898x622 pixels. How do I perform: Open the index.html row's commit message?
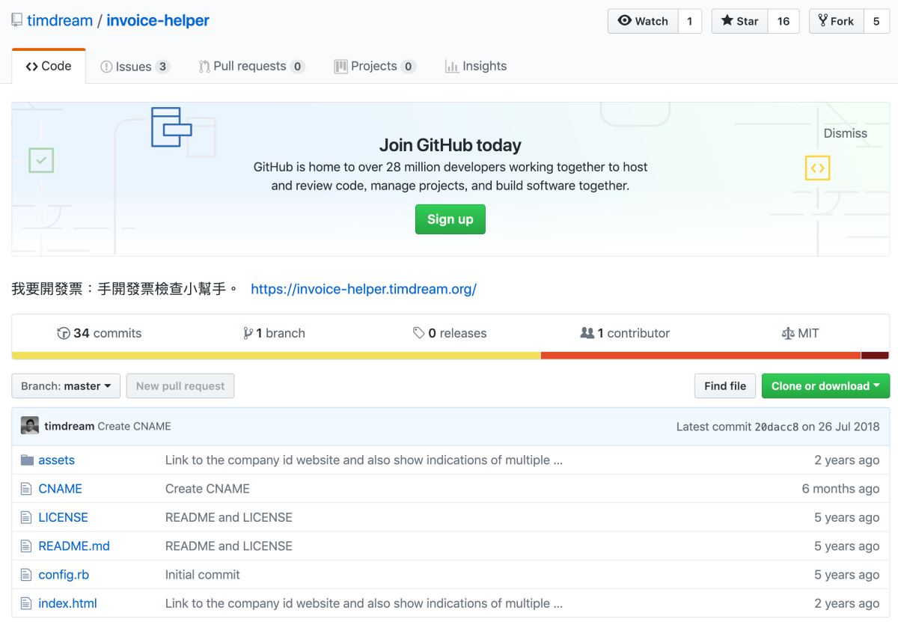(x=364, y=603)
